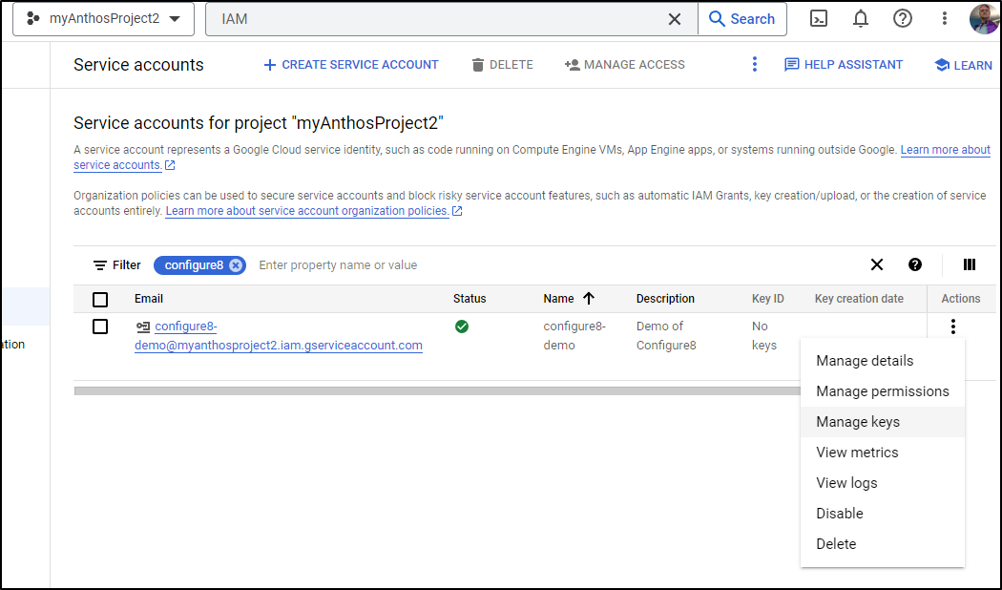Click Create Service Account

(351, 65)
